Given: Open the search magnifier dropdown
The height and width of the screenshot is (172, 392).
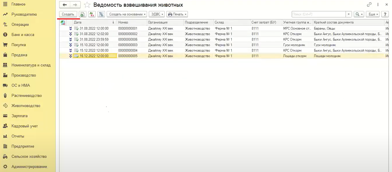Looking at the screenshot, I should click(359, 14).
